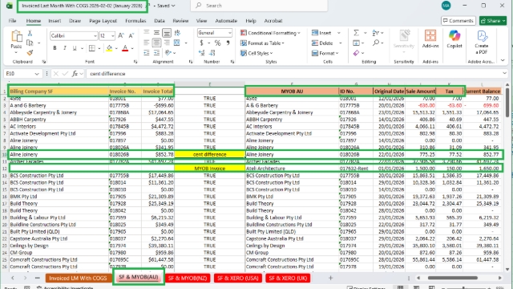This screenshot has width=513, height=289.
Task: Click the Decrease Indent icon
Action: [x=147, y=53]
